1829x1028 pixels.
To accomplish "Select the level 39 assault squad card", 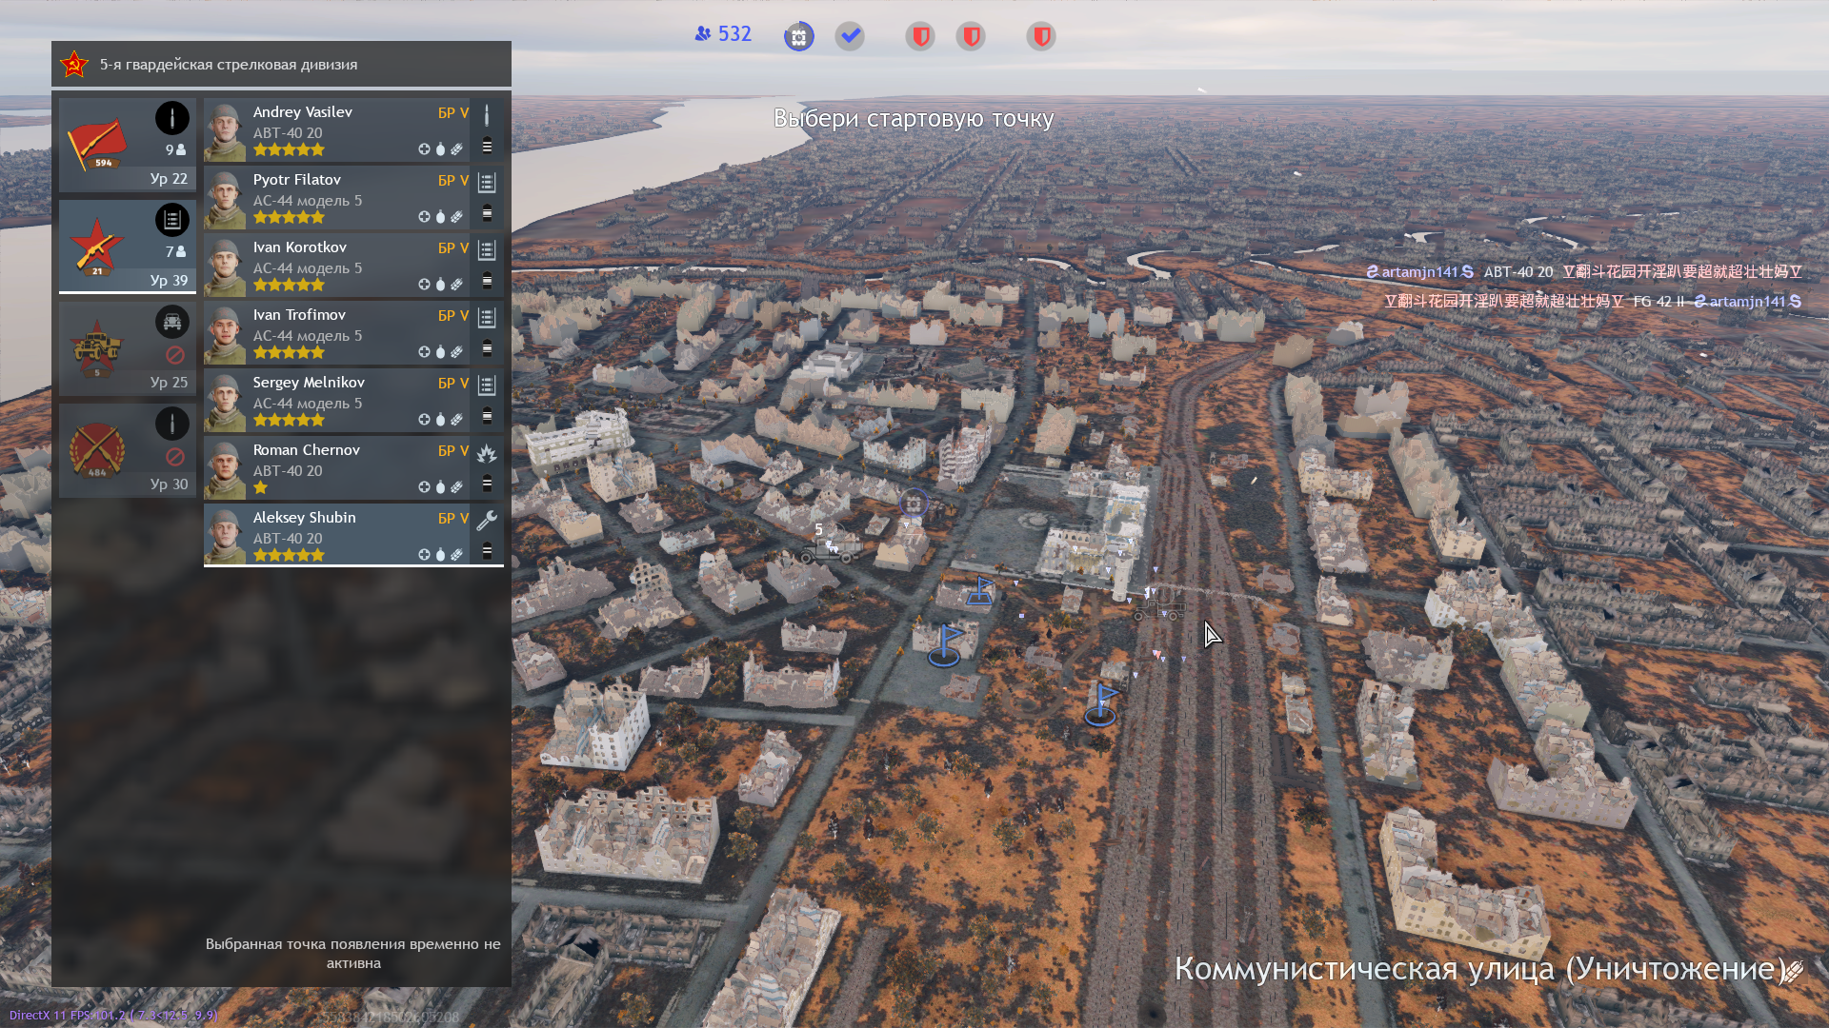I will [x=127, y=247].
